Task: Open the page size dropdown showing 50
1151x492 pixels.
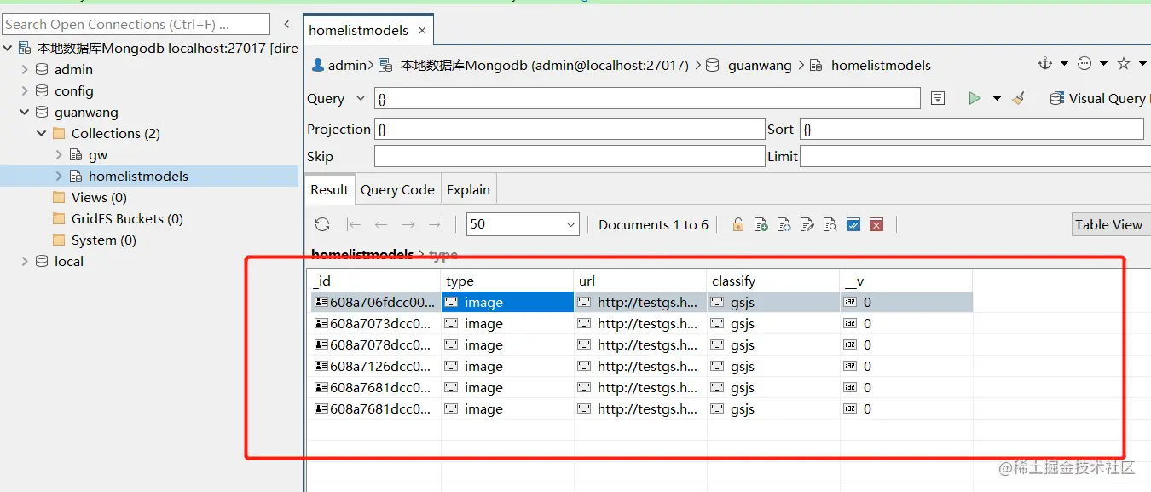Action: 571,224
